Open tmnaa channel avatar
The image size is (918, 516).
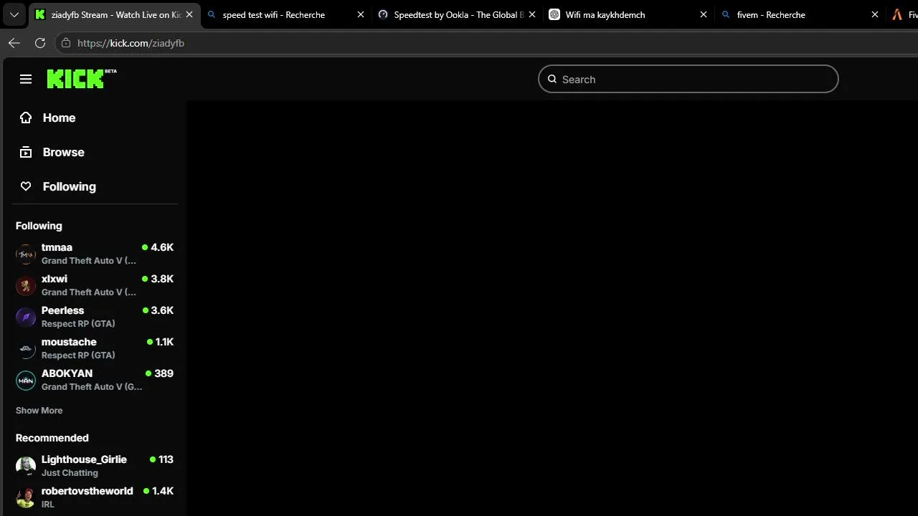[26, 254]
